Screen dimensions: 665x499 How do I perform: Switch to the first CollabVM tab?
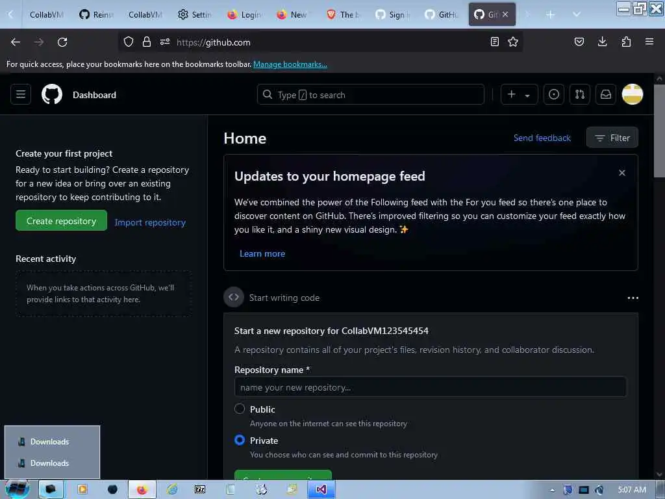(x=46, y=14)
